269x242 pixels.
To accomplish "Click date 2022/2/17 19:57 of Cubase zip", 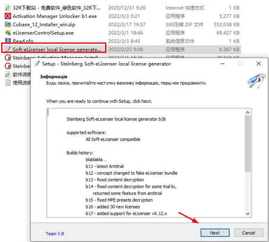I will coord(127,25).
